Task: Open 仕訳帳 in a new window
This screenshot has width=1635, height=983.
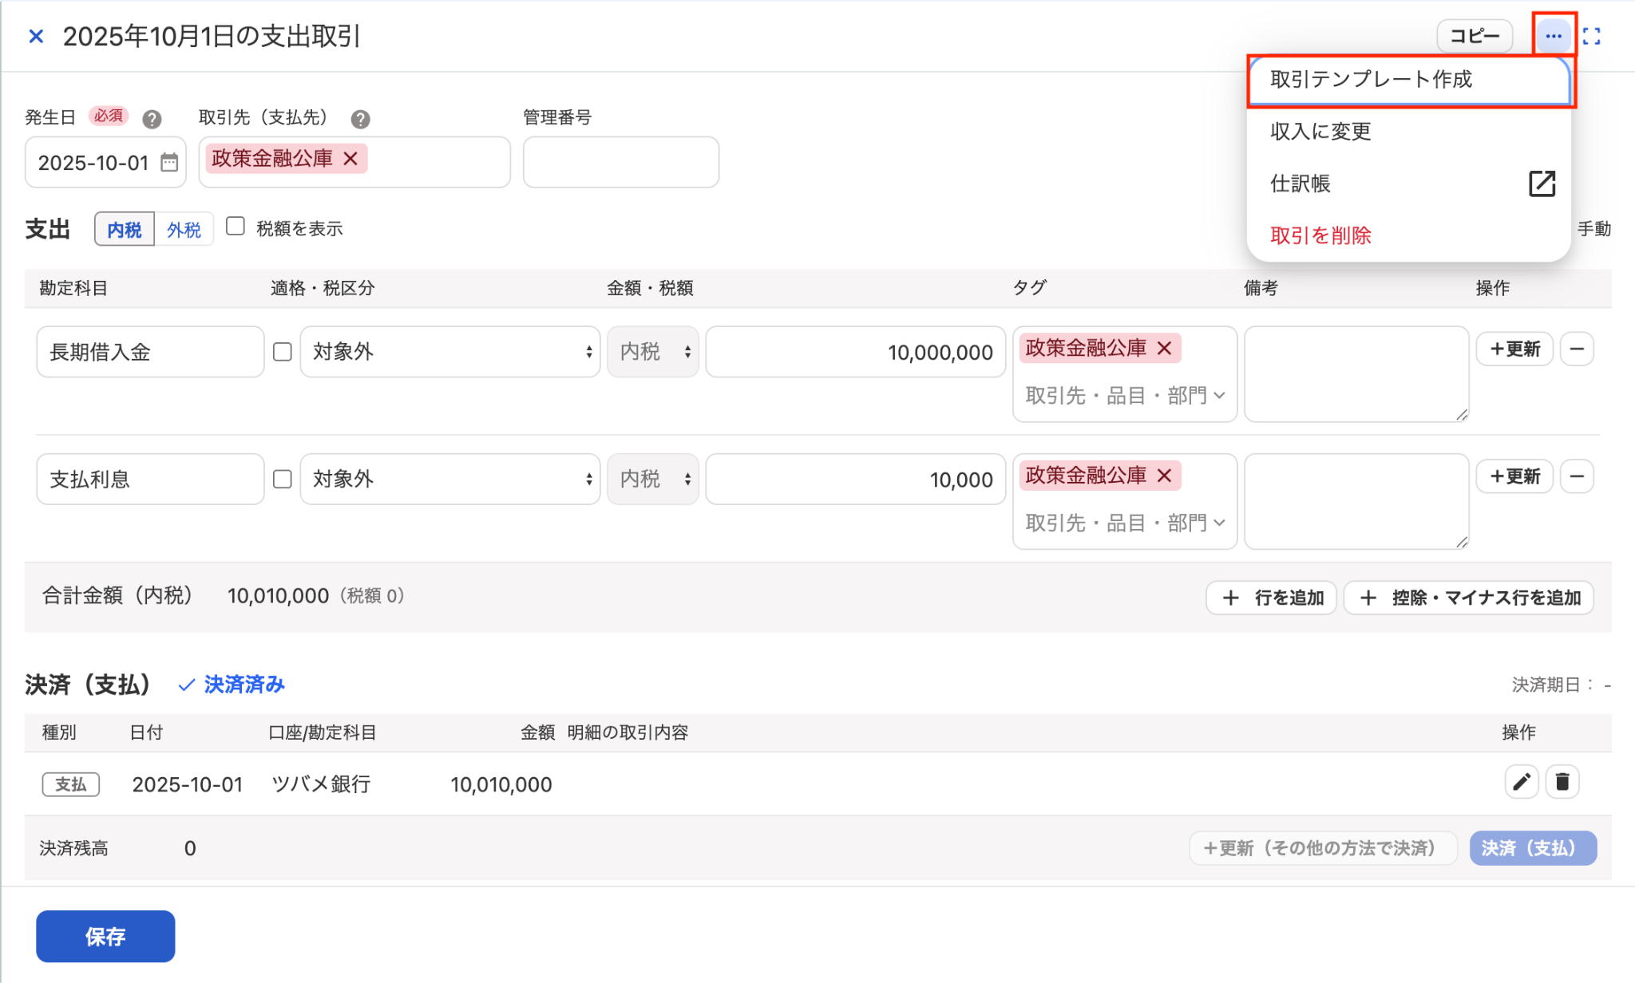Action: click(1410, 184)
